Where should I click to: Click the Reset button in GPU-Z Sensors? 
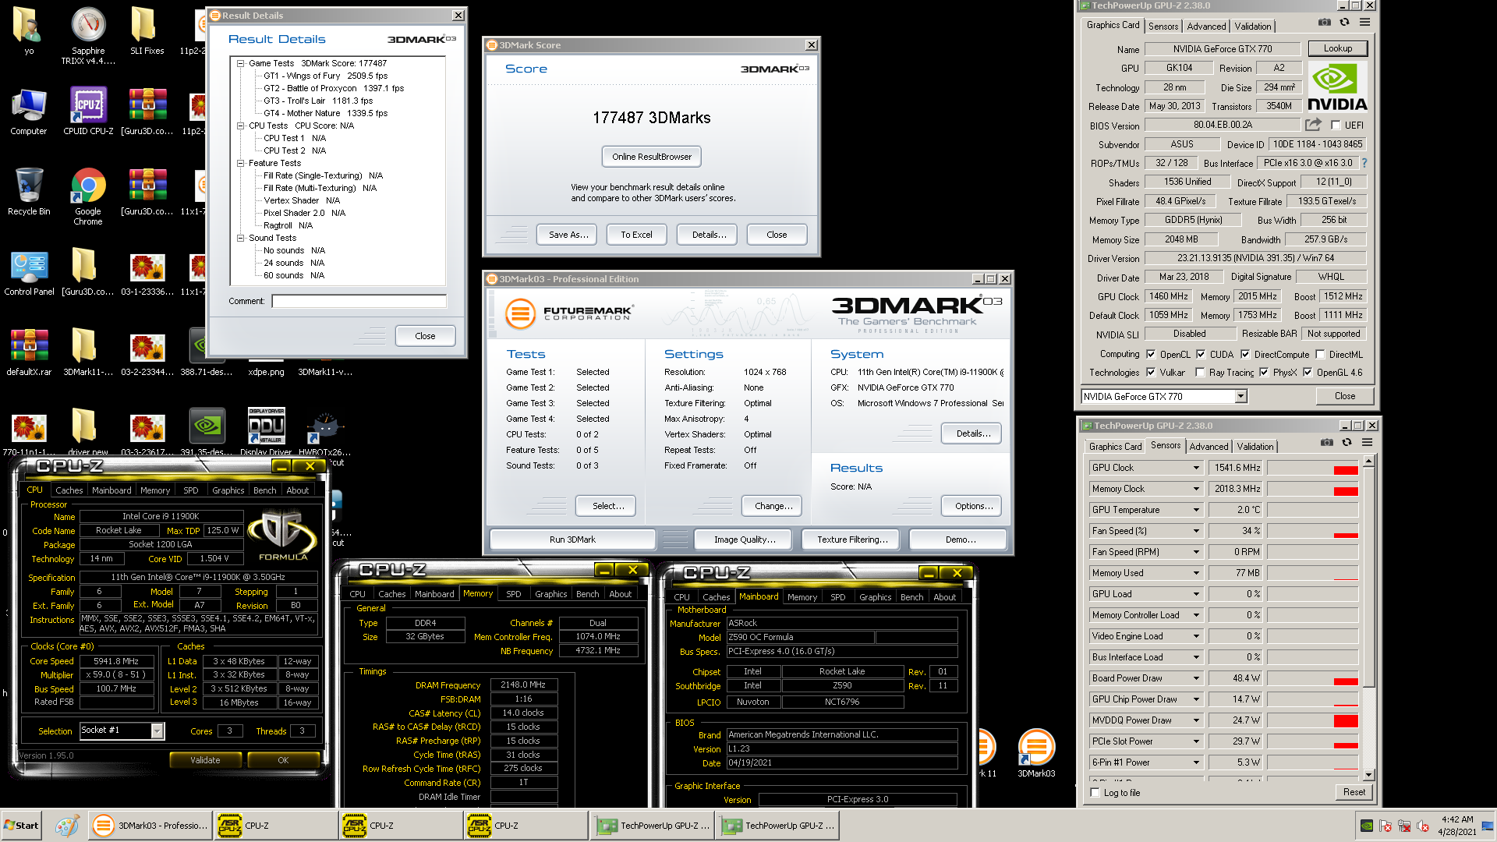tap(1354, 792)
